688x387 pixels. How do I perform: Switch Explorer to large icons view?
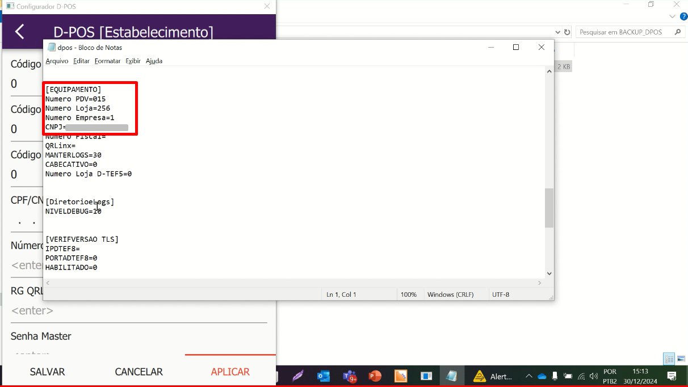(x=681, y=359)
